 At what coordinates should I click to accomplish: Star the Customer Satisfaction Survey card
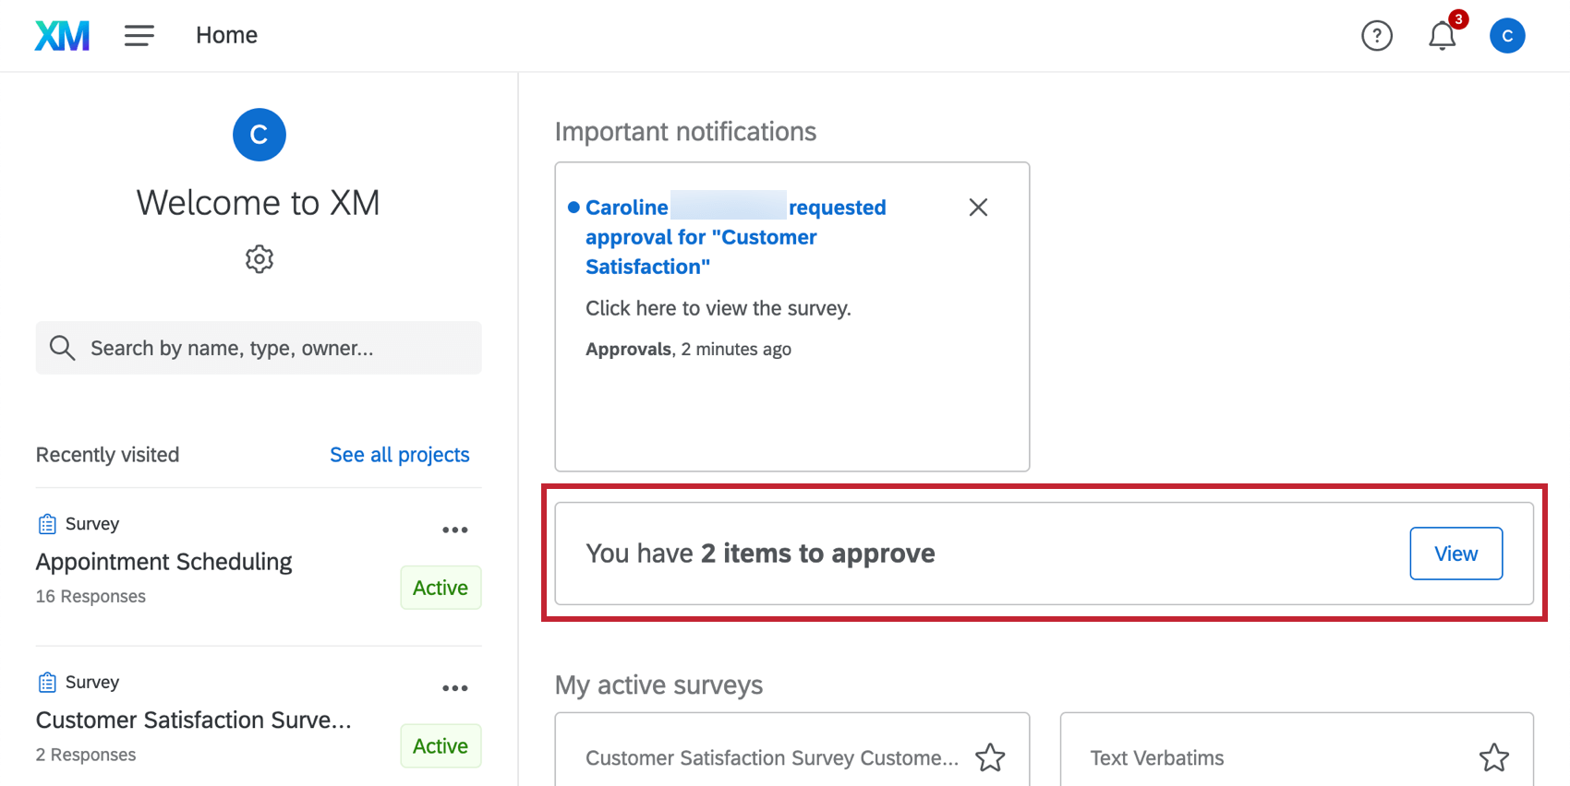[990, 757]
